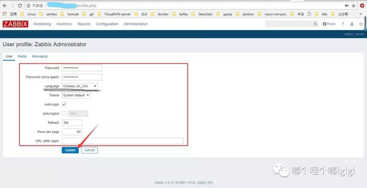Click the Zabbix logo
367x188 pixels.
coord(15,24)
